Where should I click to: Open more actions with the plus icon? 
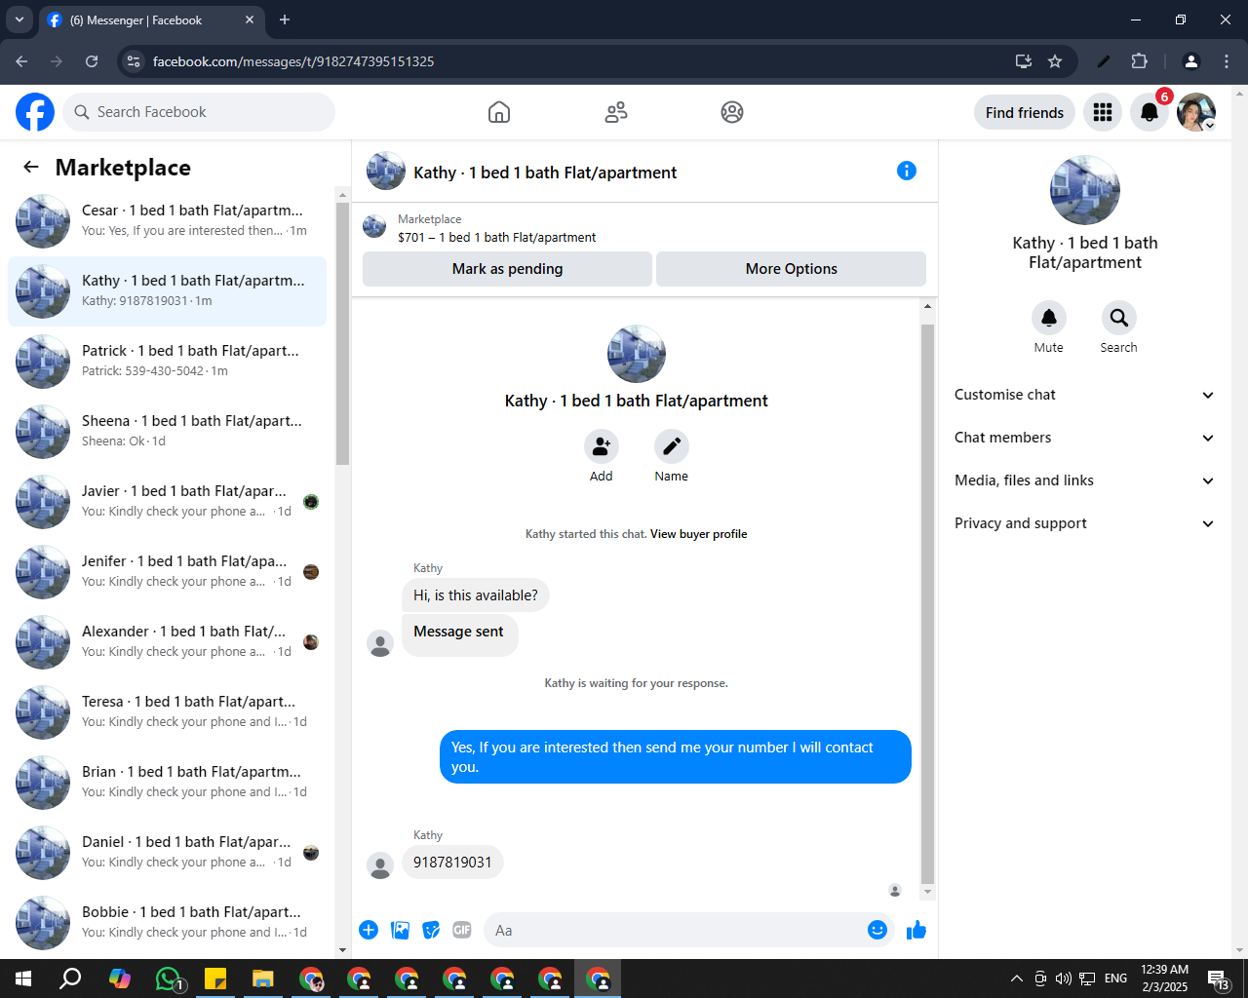(x=369, y=930)
